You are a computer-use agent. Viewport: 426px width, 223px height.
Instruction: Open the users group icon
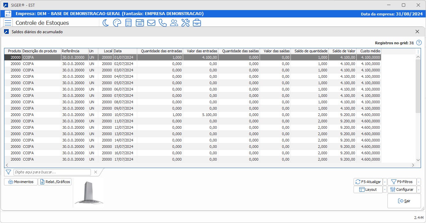pyautogui.click(x=174, y=23)
